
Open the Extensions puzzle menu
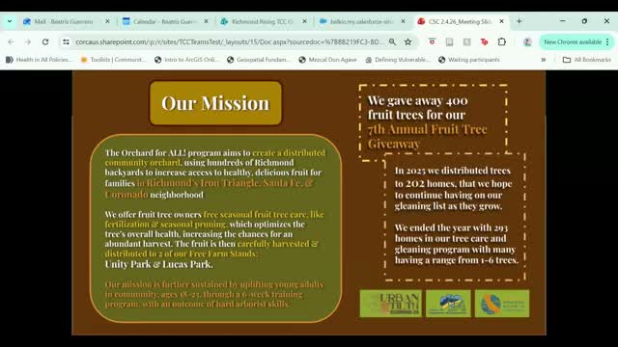[502, 41]
